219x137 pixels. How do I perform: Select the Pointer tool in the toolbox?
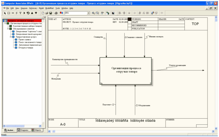(5, 13)
